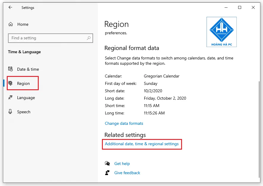
Task: Click the Home icon in the sidebar
Action: tap(11, 24)
